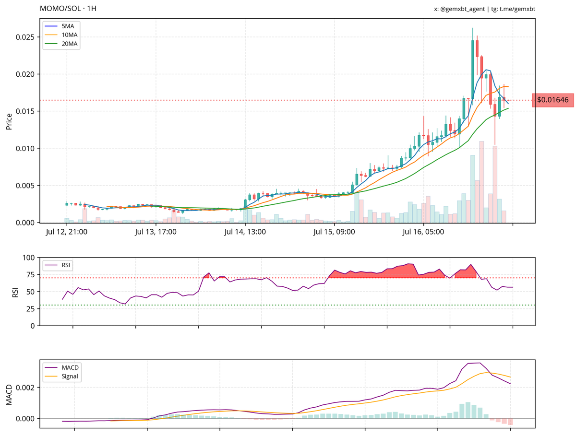The height and width of the screenshot is (436, 576).
Task: Click the MOMO/SOL · 1H chart title
Action: click(x=68, y=9)
